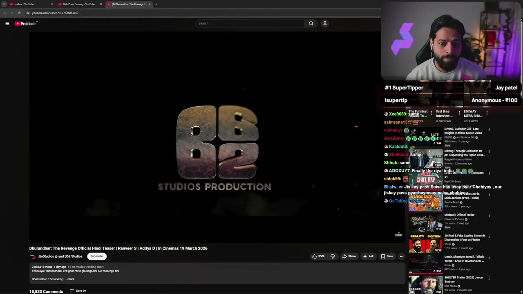Open options menu for 10 Real & Fake Stories
Screen dimensions: 523x294
(489, 236)
